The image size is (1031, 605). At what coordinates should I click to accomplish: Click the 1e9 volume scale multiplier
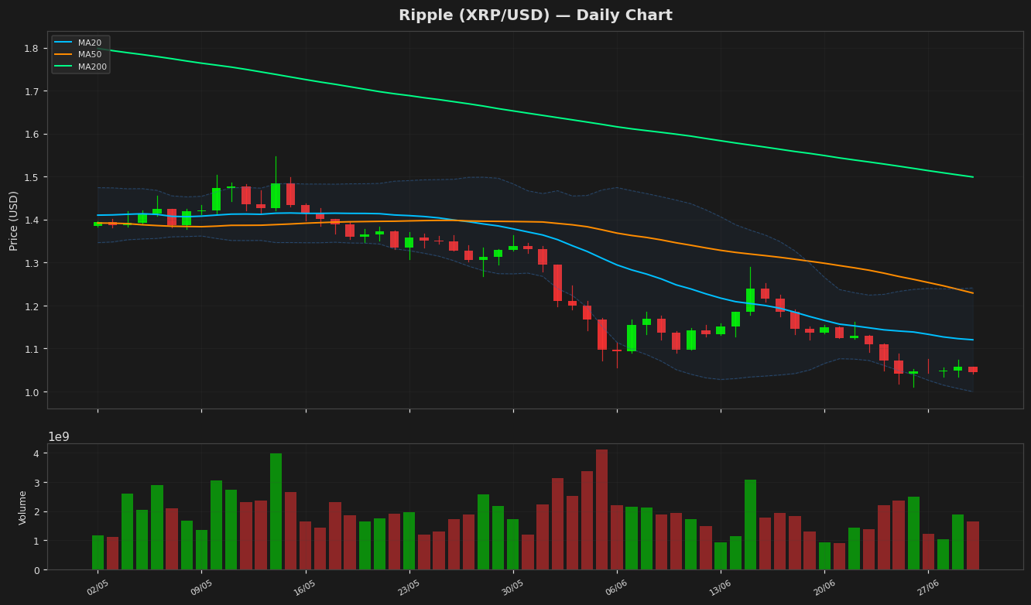pyautogui.click(x=59, y=436)
